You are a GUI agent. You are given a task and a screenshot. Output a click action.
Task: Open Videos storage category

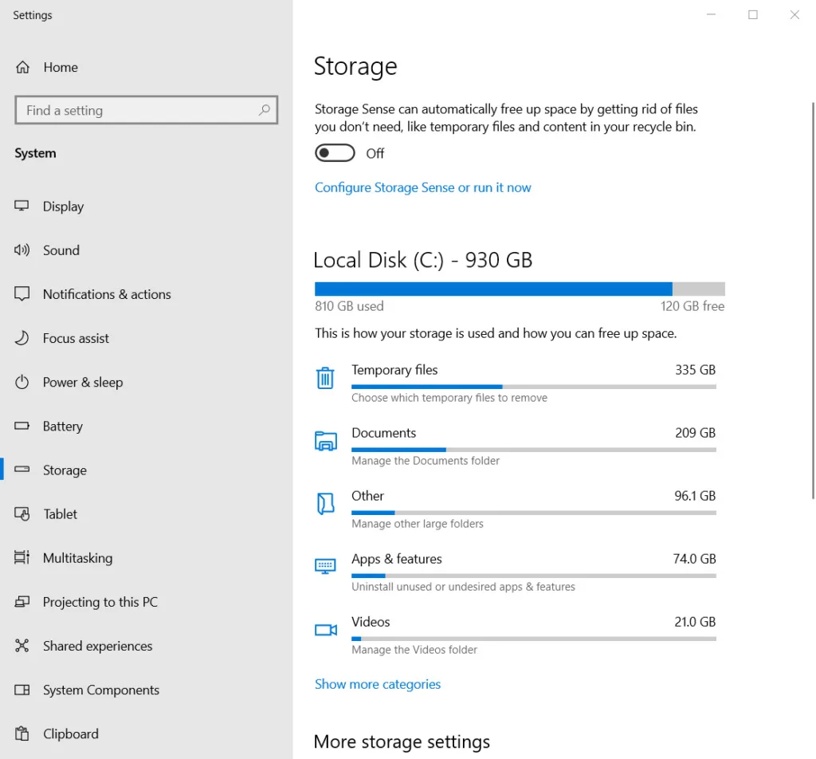click(x=516, y=635)
